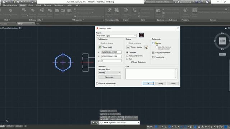Screen dimensions: 230x129
Task: Select the Przekształć na blok radio button
Action: [127, 56]
